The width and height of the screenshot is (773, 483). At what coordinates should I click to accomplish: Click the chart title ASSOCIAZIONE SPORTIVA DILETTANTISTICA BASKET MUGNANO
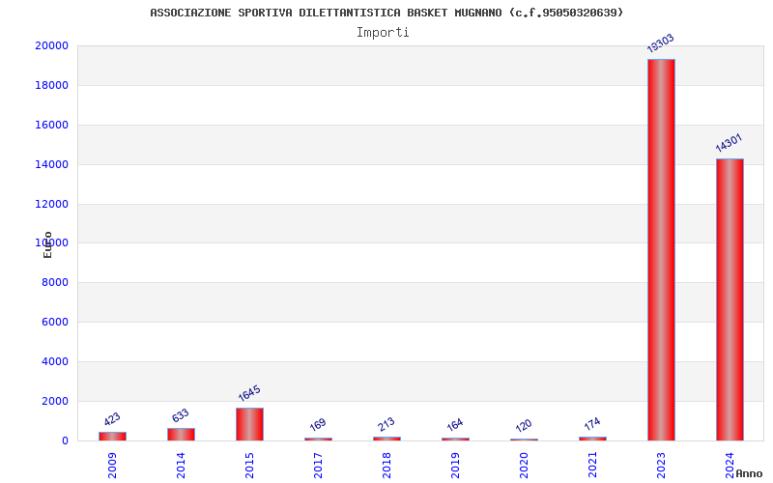(x=326, y=13)
